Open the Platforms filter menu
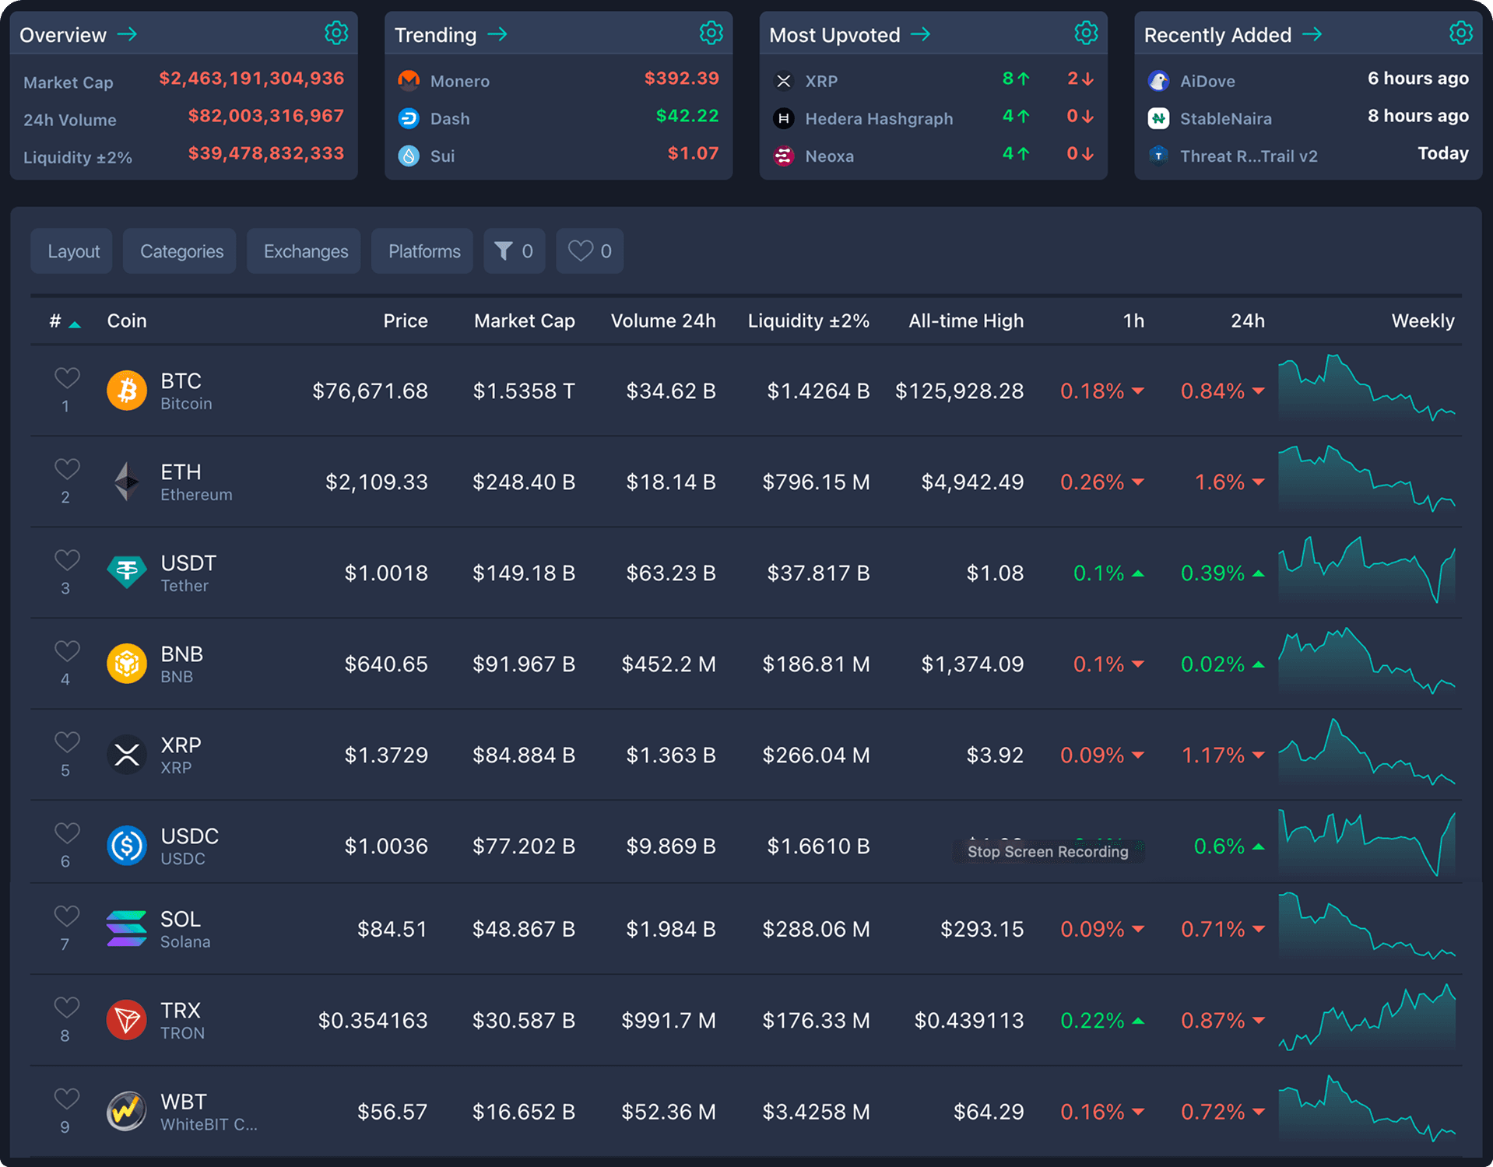 tap(422, 251)
